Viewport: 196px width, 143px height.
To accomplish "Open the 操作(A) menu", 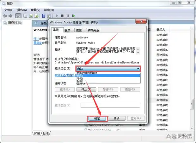I will 22,10.
